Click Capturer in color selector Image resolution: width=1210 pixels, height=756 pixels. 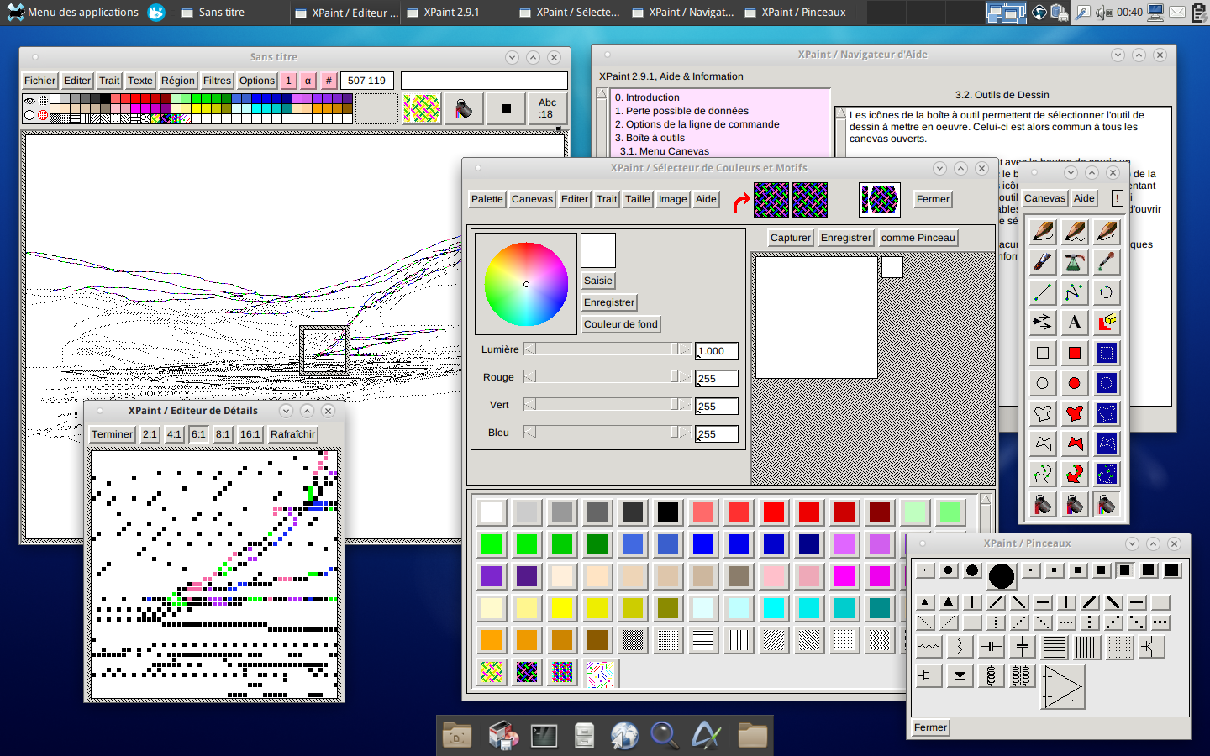point(791,238)
